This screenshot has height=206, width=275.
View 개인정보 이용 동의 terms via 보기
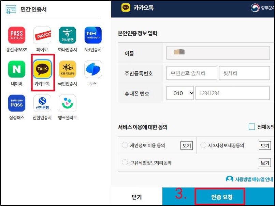tap(187, 145)
